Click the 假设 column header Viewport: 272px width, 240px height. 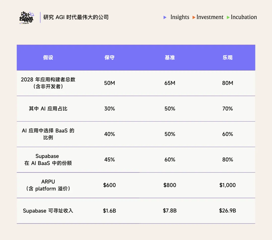click(48, 58)
